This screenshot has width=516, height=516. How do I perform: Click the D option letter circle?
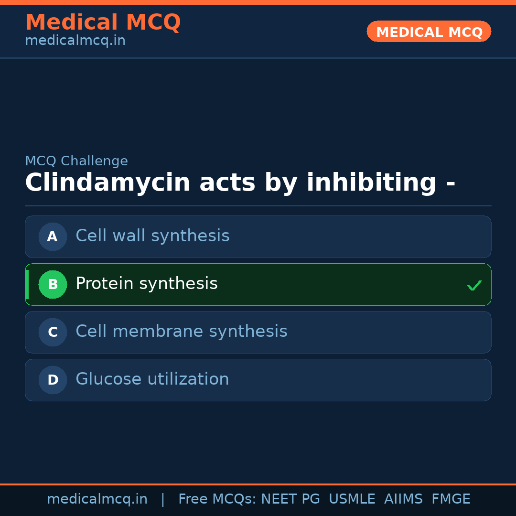coord(53,380)
